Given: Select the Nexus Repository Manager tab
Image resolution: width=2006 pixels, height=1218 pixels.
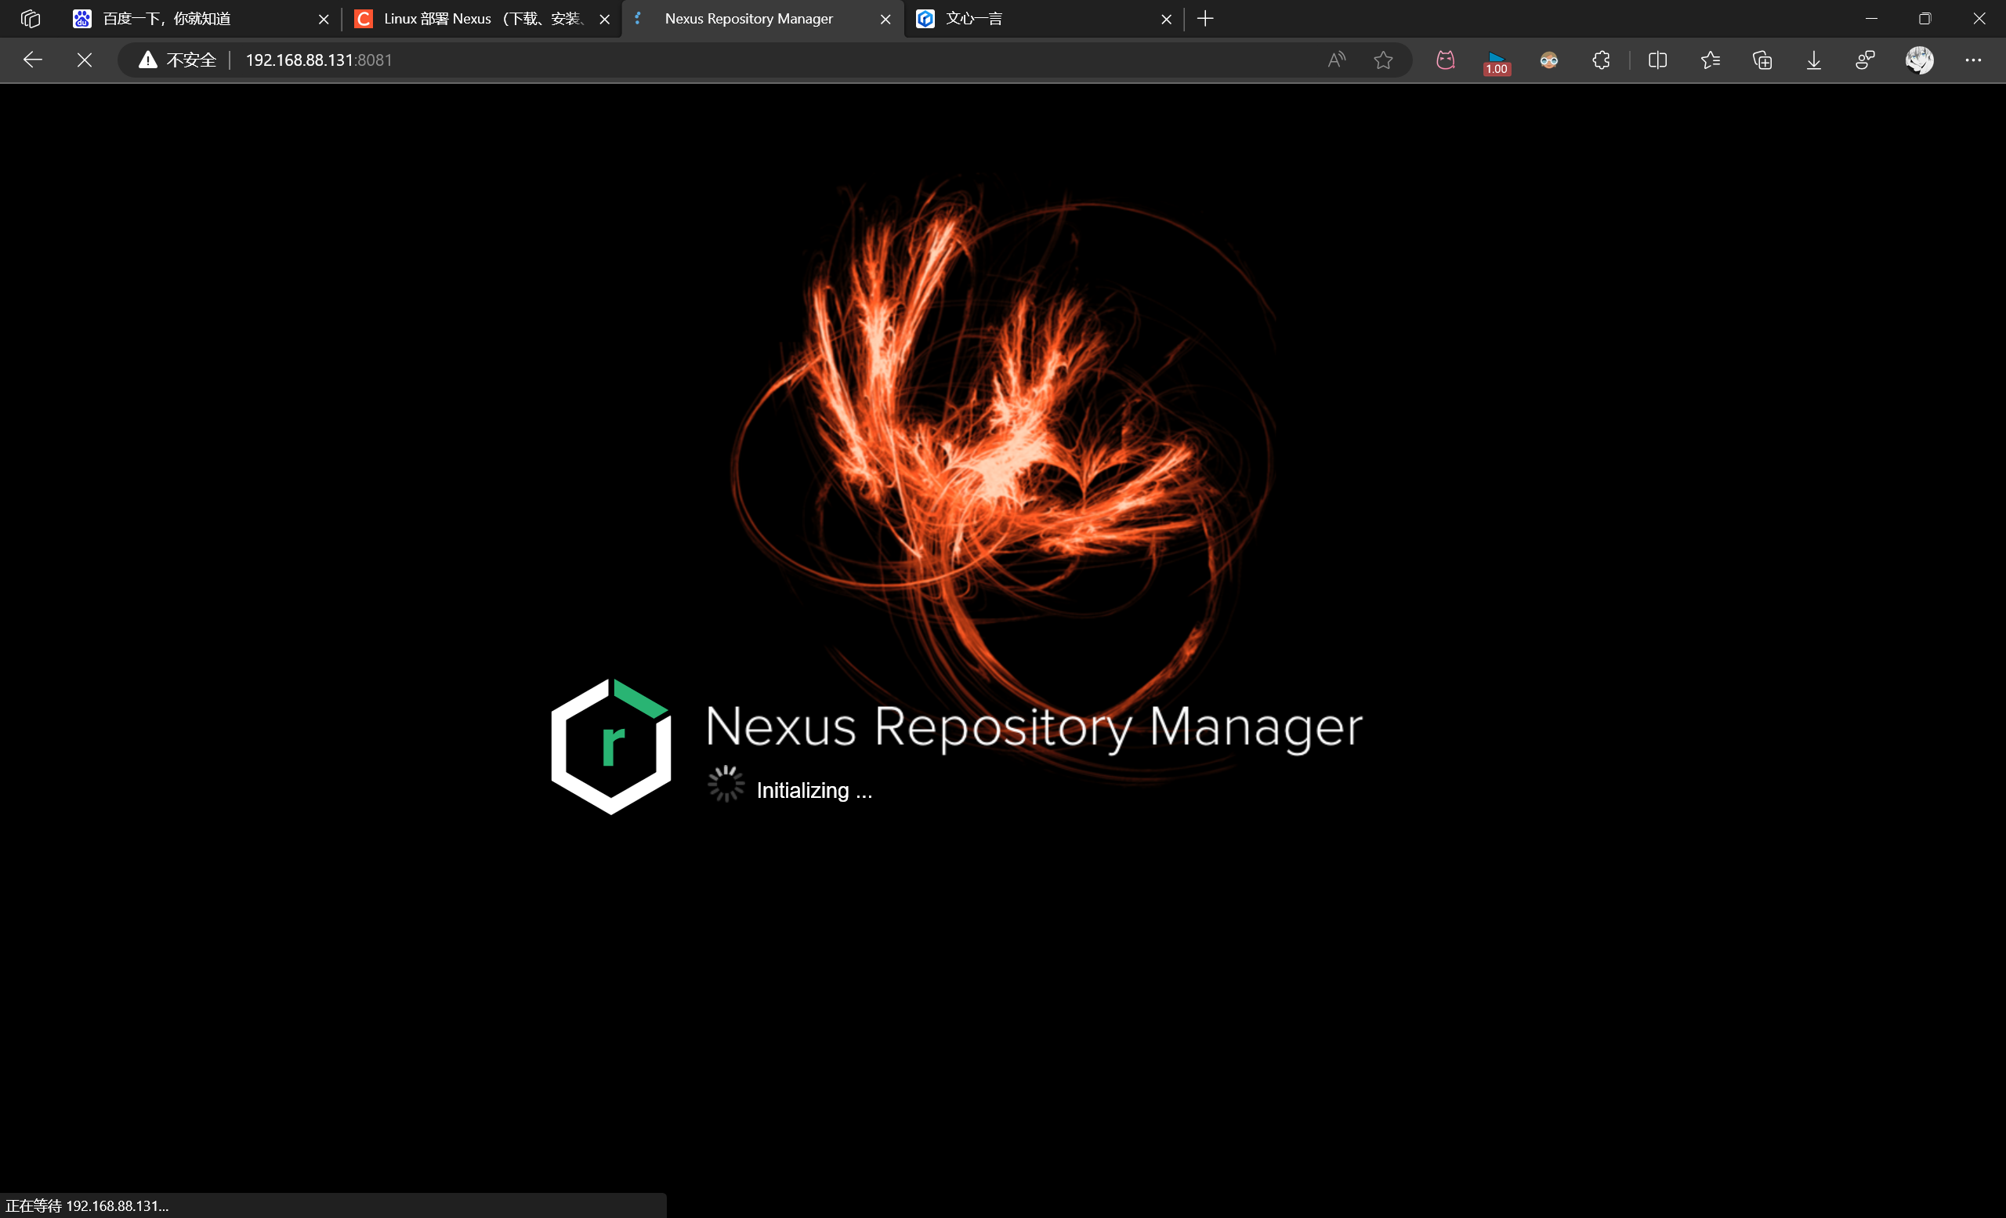Looking at the screenshot, I should point(751,17).
